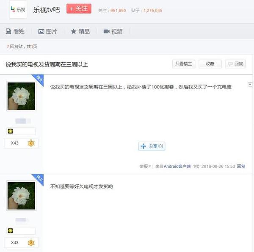Expand the 举报 report dropdown
The image size is (254, 252).
(x=145, y=166)
